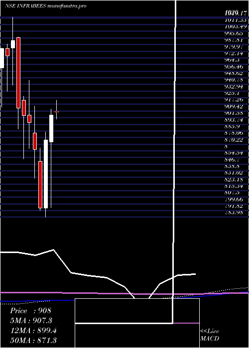The image size is (249, 348).
Task: Click the 807.5 price axis label
Action: [x=233, y=192]
